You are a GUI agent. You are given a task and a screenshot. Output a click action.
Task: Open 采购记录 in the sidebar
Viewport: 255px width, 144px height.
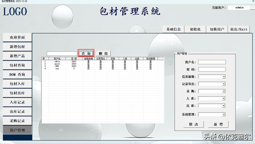[x=17, y=121]
